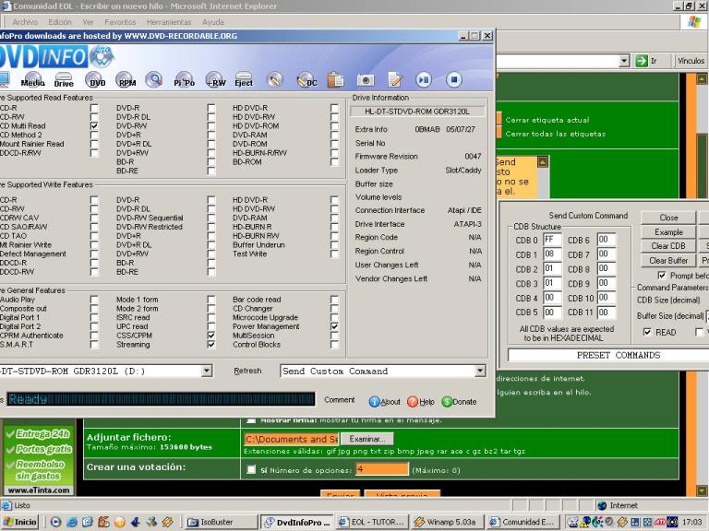The height and width of the screenshot is (531, 709).
Task: Click the stop button in DVDInfo toolbar
Action: click(x=453, y=80)
